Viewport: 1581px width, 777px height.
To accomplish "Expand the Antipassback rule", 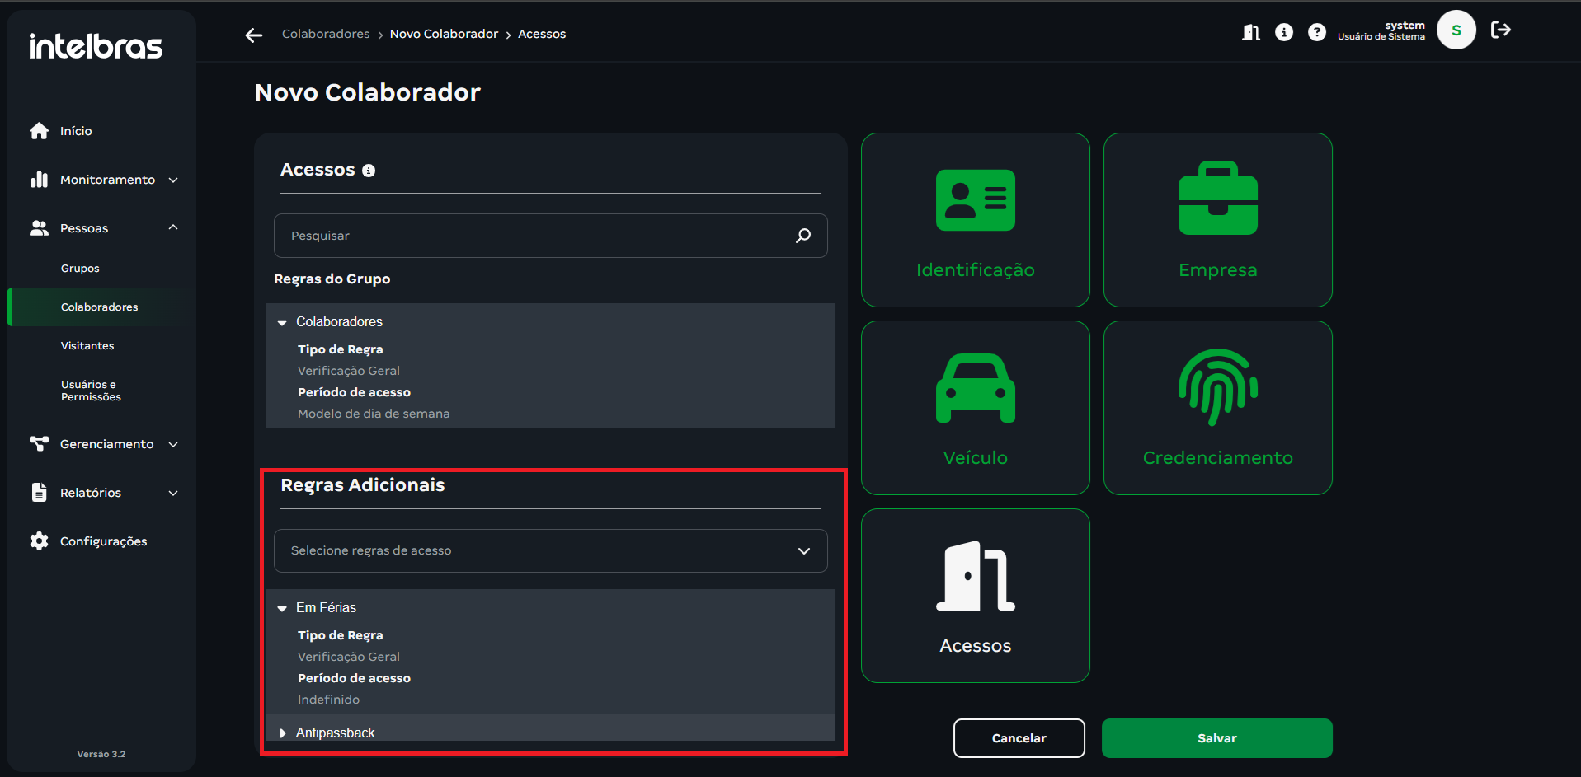I will click(283, 733).
